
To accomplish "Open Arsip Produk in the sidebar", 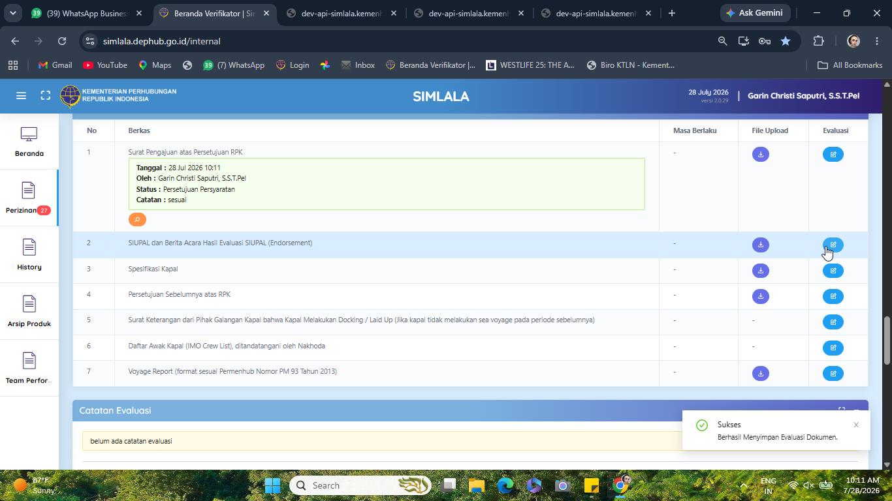I will (29, 312).
